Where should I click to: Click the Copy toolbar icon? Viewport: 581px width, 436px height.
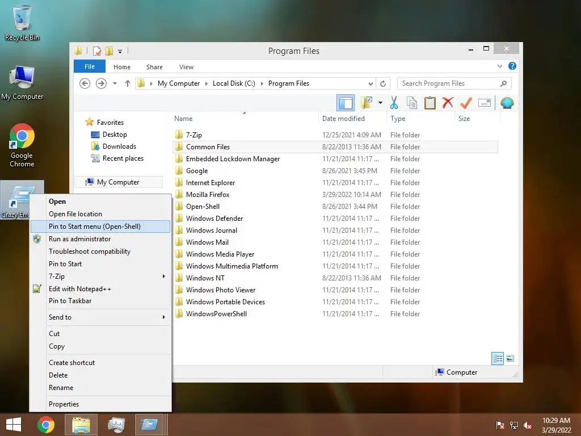(412, 103)
